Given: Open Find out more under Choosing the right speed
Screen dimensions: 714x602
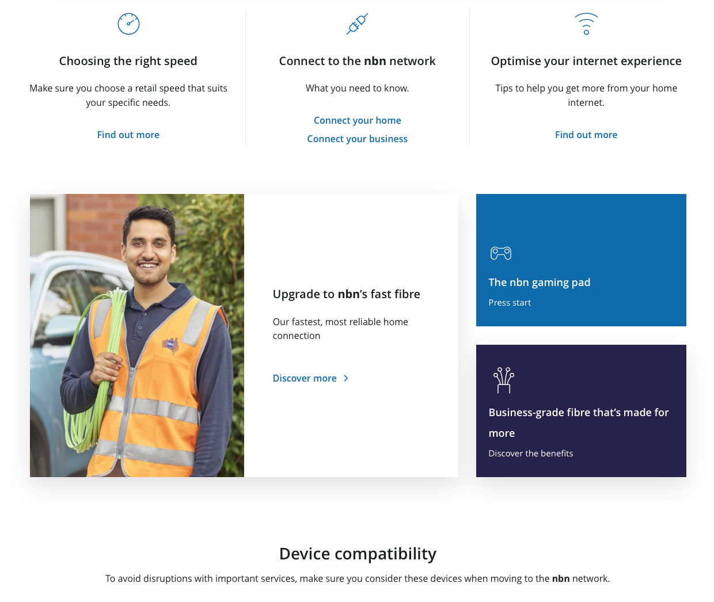Looking at the screenshot, I should click(128, 135).
